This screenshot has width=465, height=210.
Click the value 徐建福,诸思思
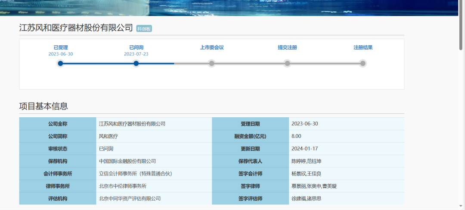[x=307, y=199]
